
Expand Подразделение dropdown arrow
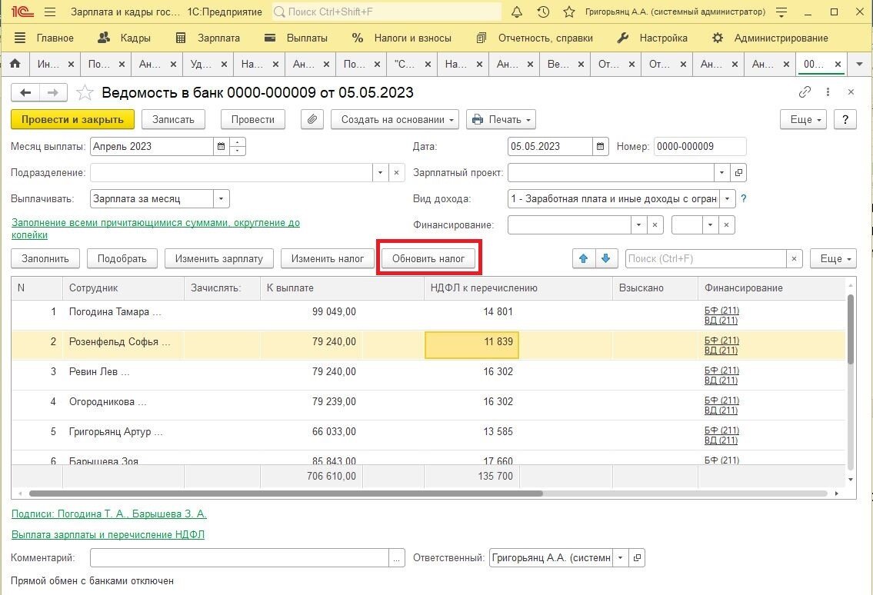[x=380, y=172]
